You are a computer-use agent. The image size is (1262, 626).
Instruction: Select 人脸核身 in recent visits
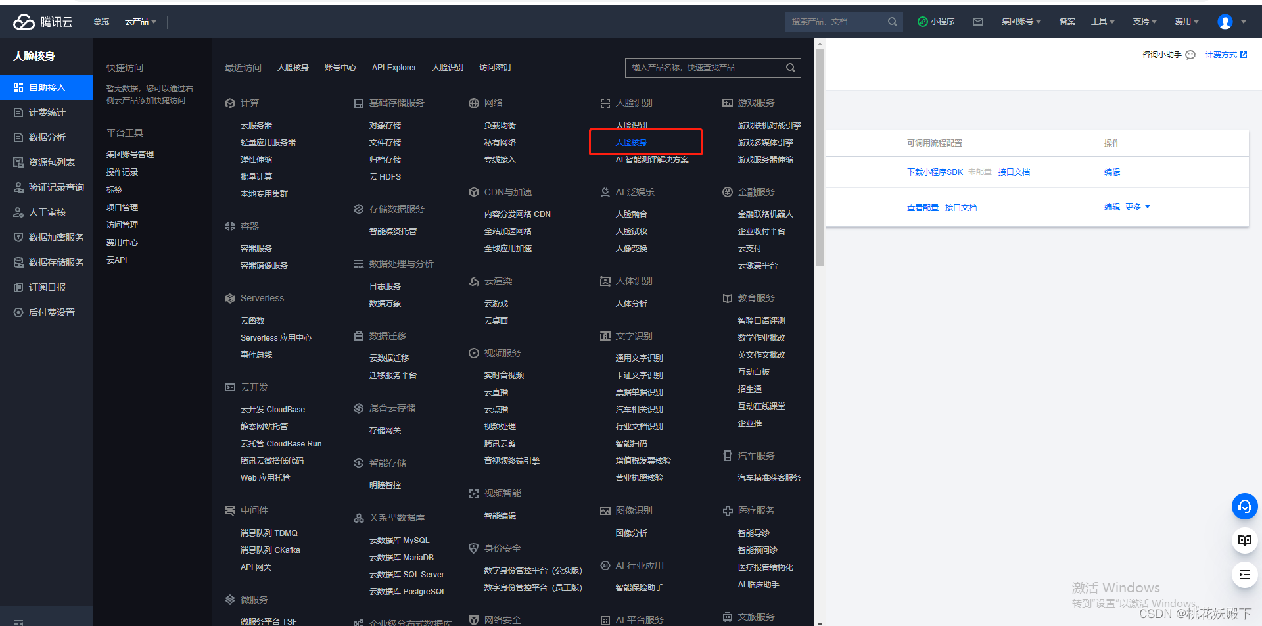coord(292,68)
